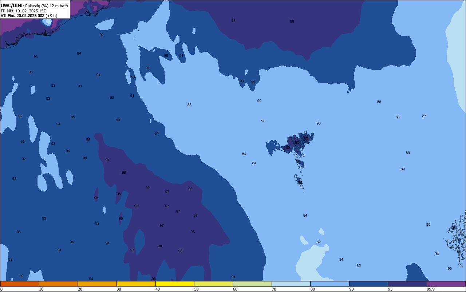Image resolution: width=466 pixels, height=292 pixels.
Task: Select the map value '85'
Action: coord(359,266)
